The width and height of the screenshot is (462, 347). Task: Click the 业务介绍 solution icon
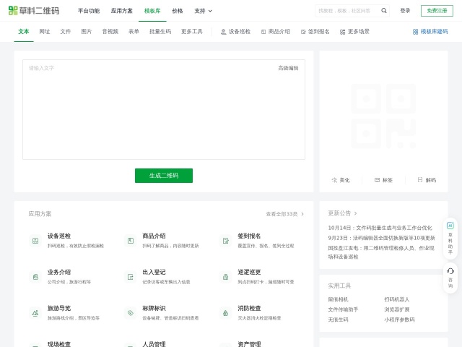coord(35,277)
